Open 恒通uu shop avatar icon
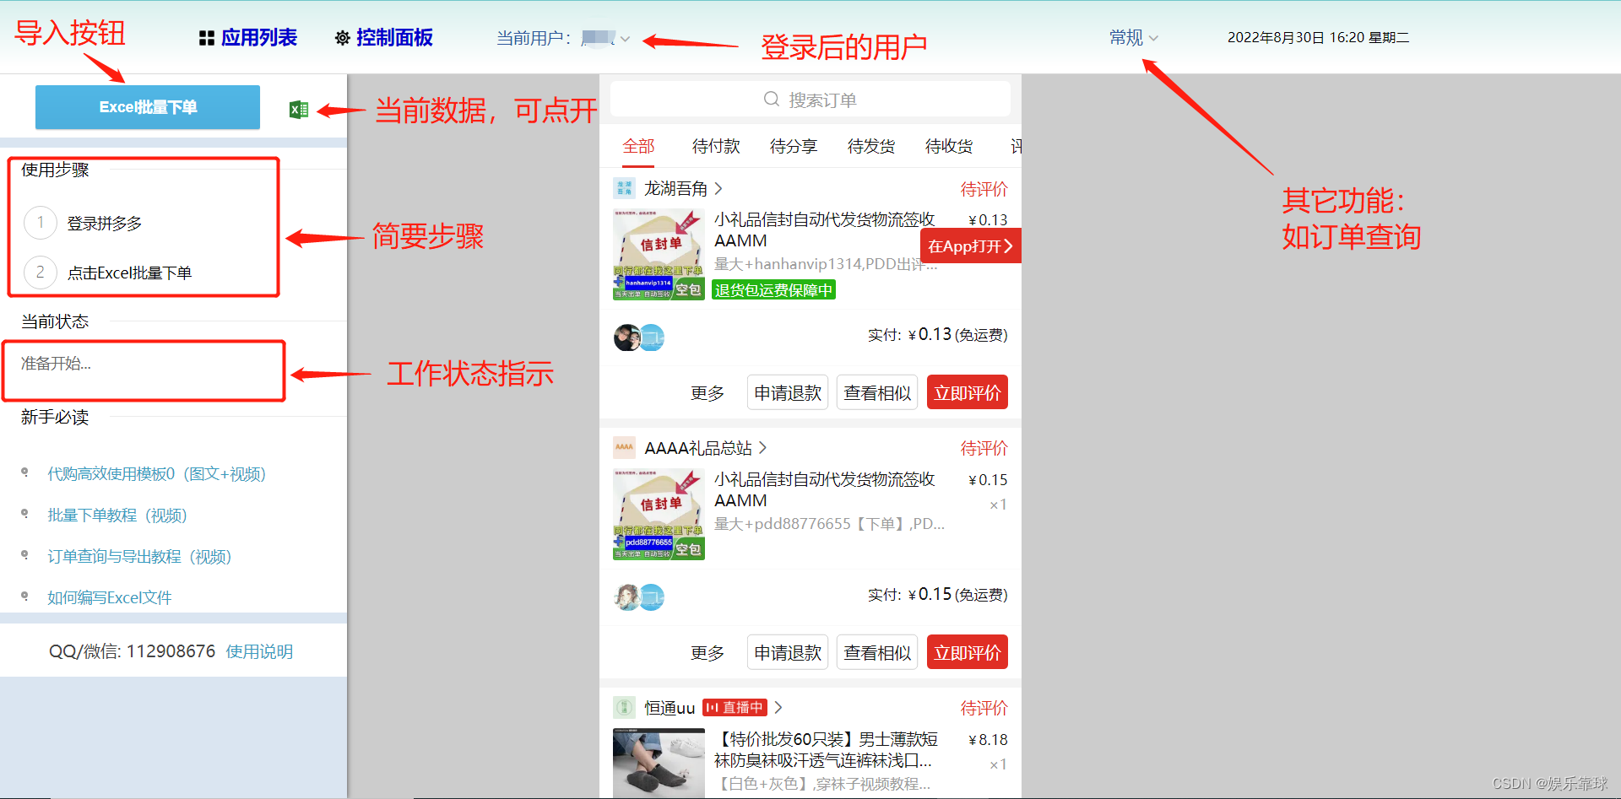1621x799 pixels. click(x=624, y=707)
